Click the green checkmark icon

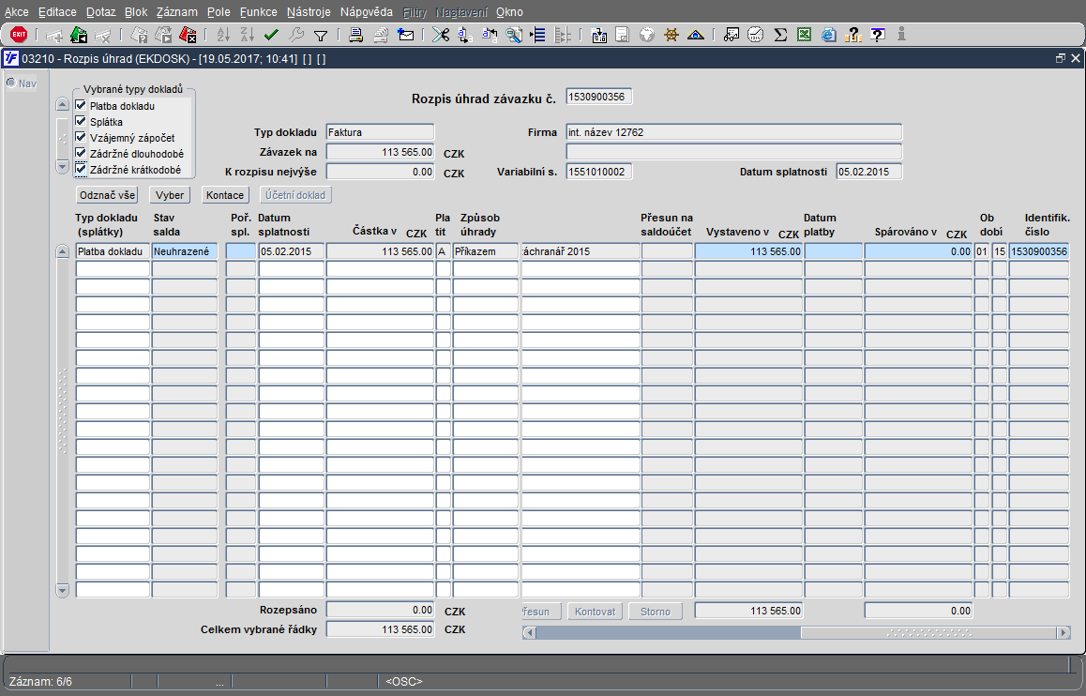click(271, 34)
